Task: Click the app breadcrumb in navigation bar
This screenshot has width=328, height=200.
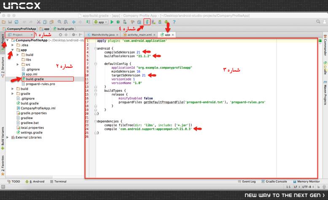Action: click(x=45, y=29)
